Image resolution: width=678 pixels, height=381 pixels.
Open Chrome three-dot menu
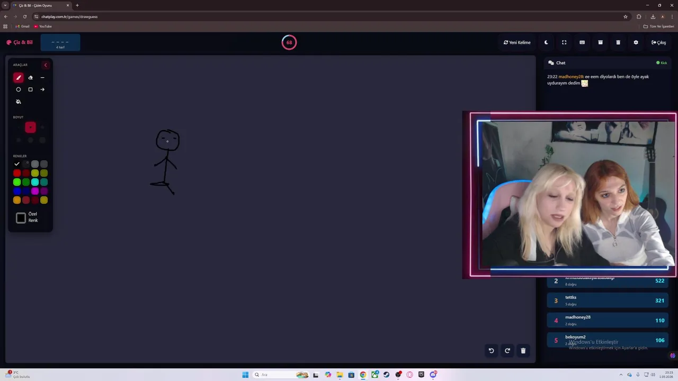pyautogui.click(x=672, y=16)
